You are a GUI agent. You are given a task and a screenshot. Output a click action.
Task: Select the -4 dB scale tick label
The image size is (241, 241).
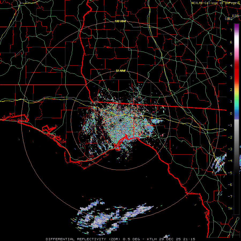[230, 161]
